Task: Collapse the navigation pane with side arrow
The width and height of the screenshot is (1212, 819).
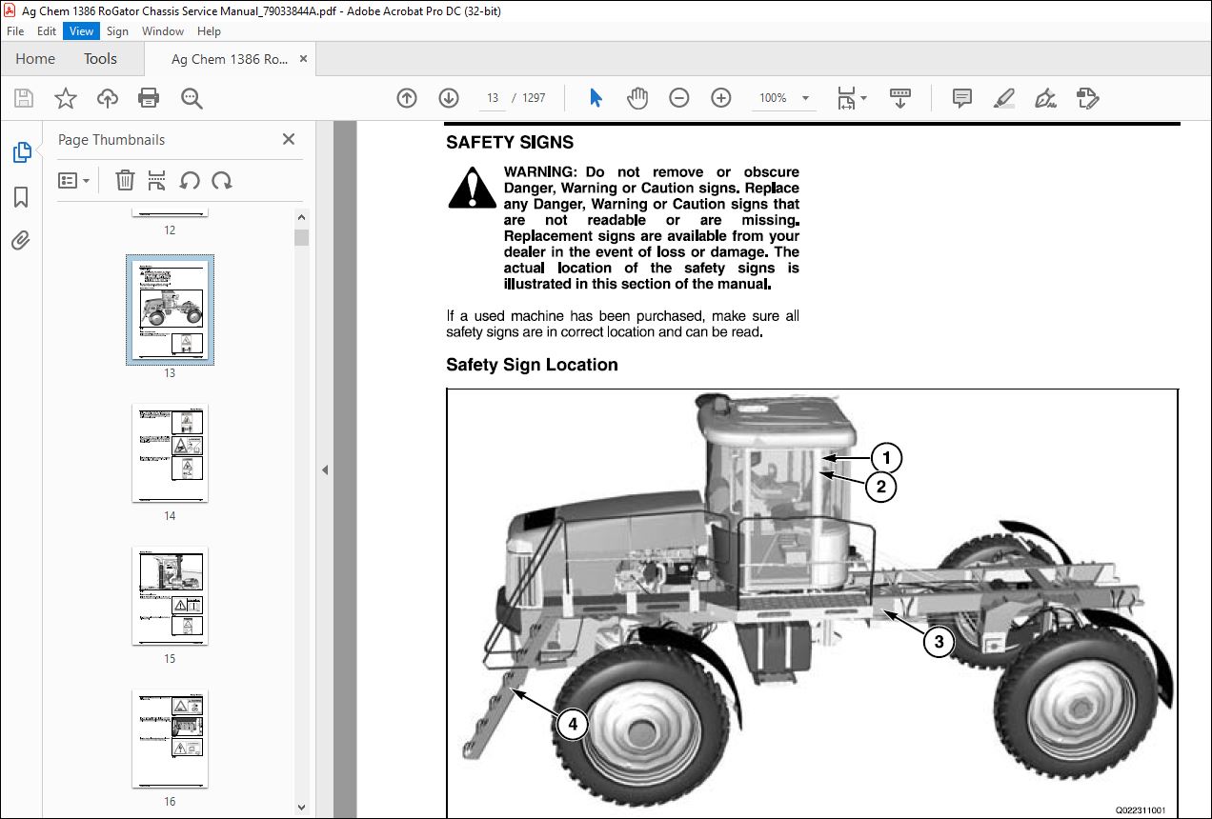Action: pos(325,469)
